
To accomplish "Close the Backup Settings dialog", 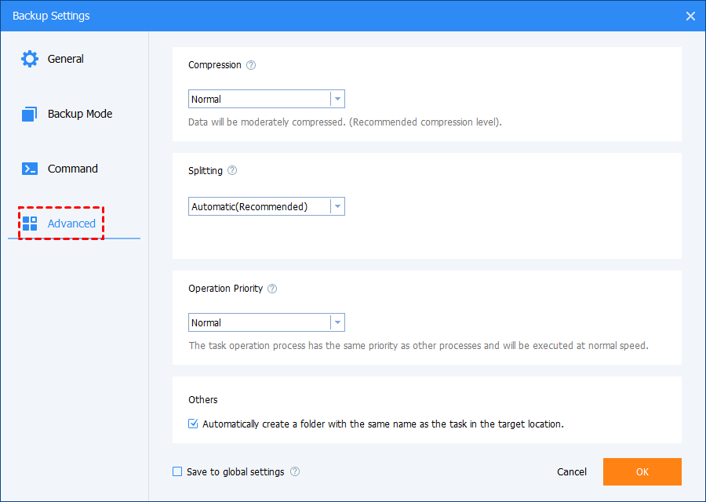I will coord(690,16).
